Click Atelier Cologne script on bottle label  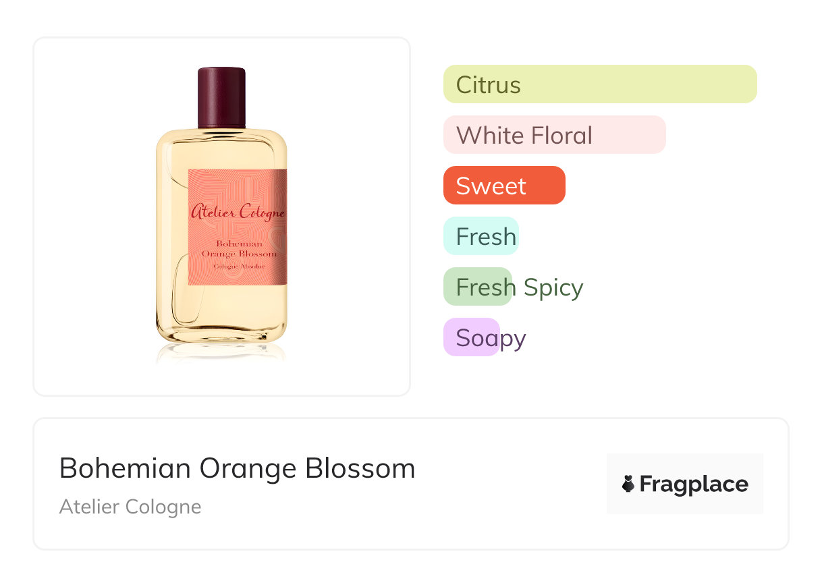(x=238, y=212)
